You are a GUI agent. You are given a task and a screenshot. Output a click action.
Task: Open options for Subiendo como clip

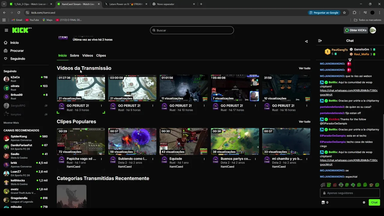point(153,159)
